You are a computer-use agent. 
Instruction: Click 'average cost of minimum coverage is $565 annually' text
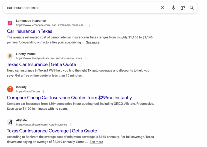click(x=82, y=137)
